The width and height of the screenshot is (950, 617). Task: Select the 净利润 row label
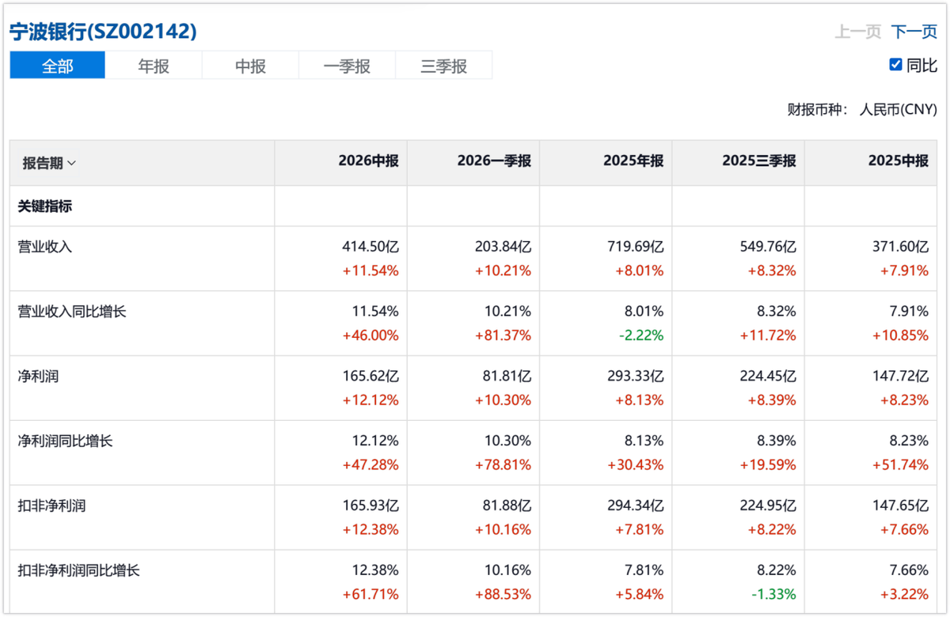point(38,377)
